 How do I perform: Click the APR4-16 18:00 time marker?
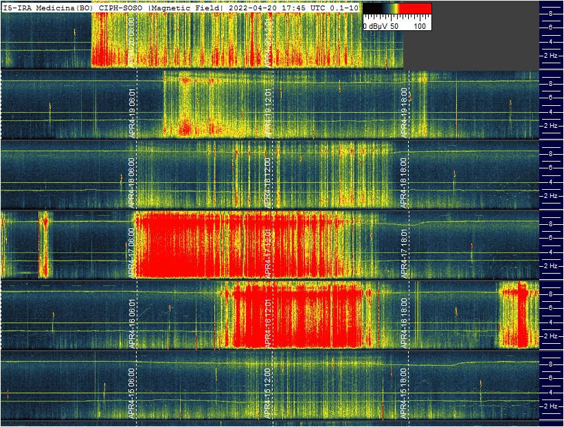404,322
